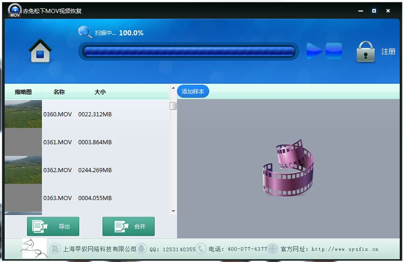Click the padlock register icon
Viewport: 403px width, 262px height.
(365, 52)
